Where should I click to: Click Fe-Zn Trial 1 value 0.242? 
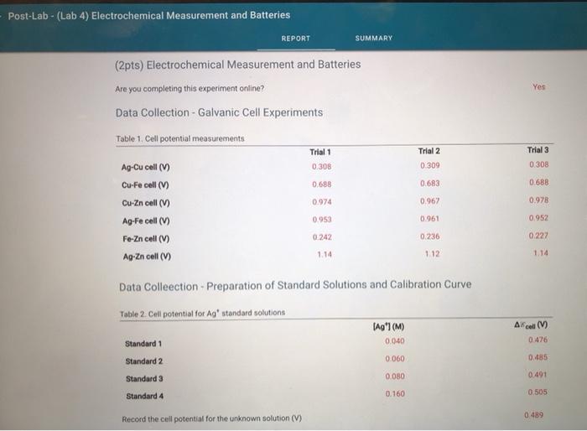[322, 237]
